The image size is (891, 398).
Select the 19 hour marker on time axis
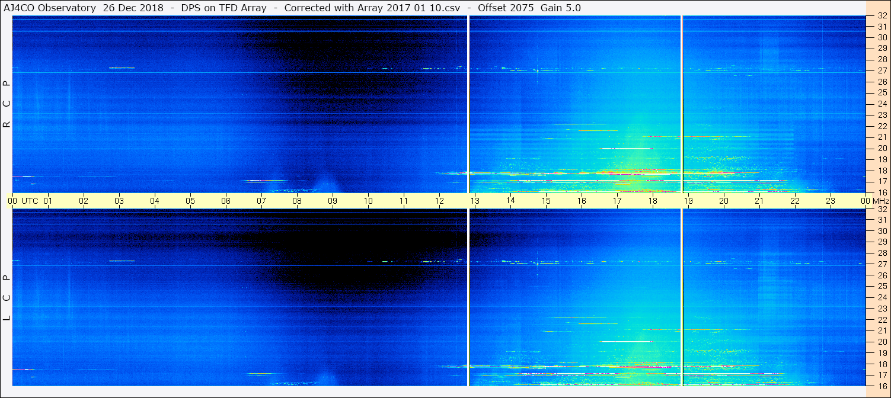point(688,201)
